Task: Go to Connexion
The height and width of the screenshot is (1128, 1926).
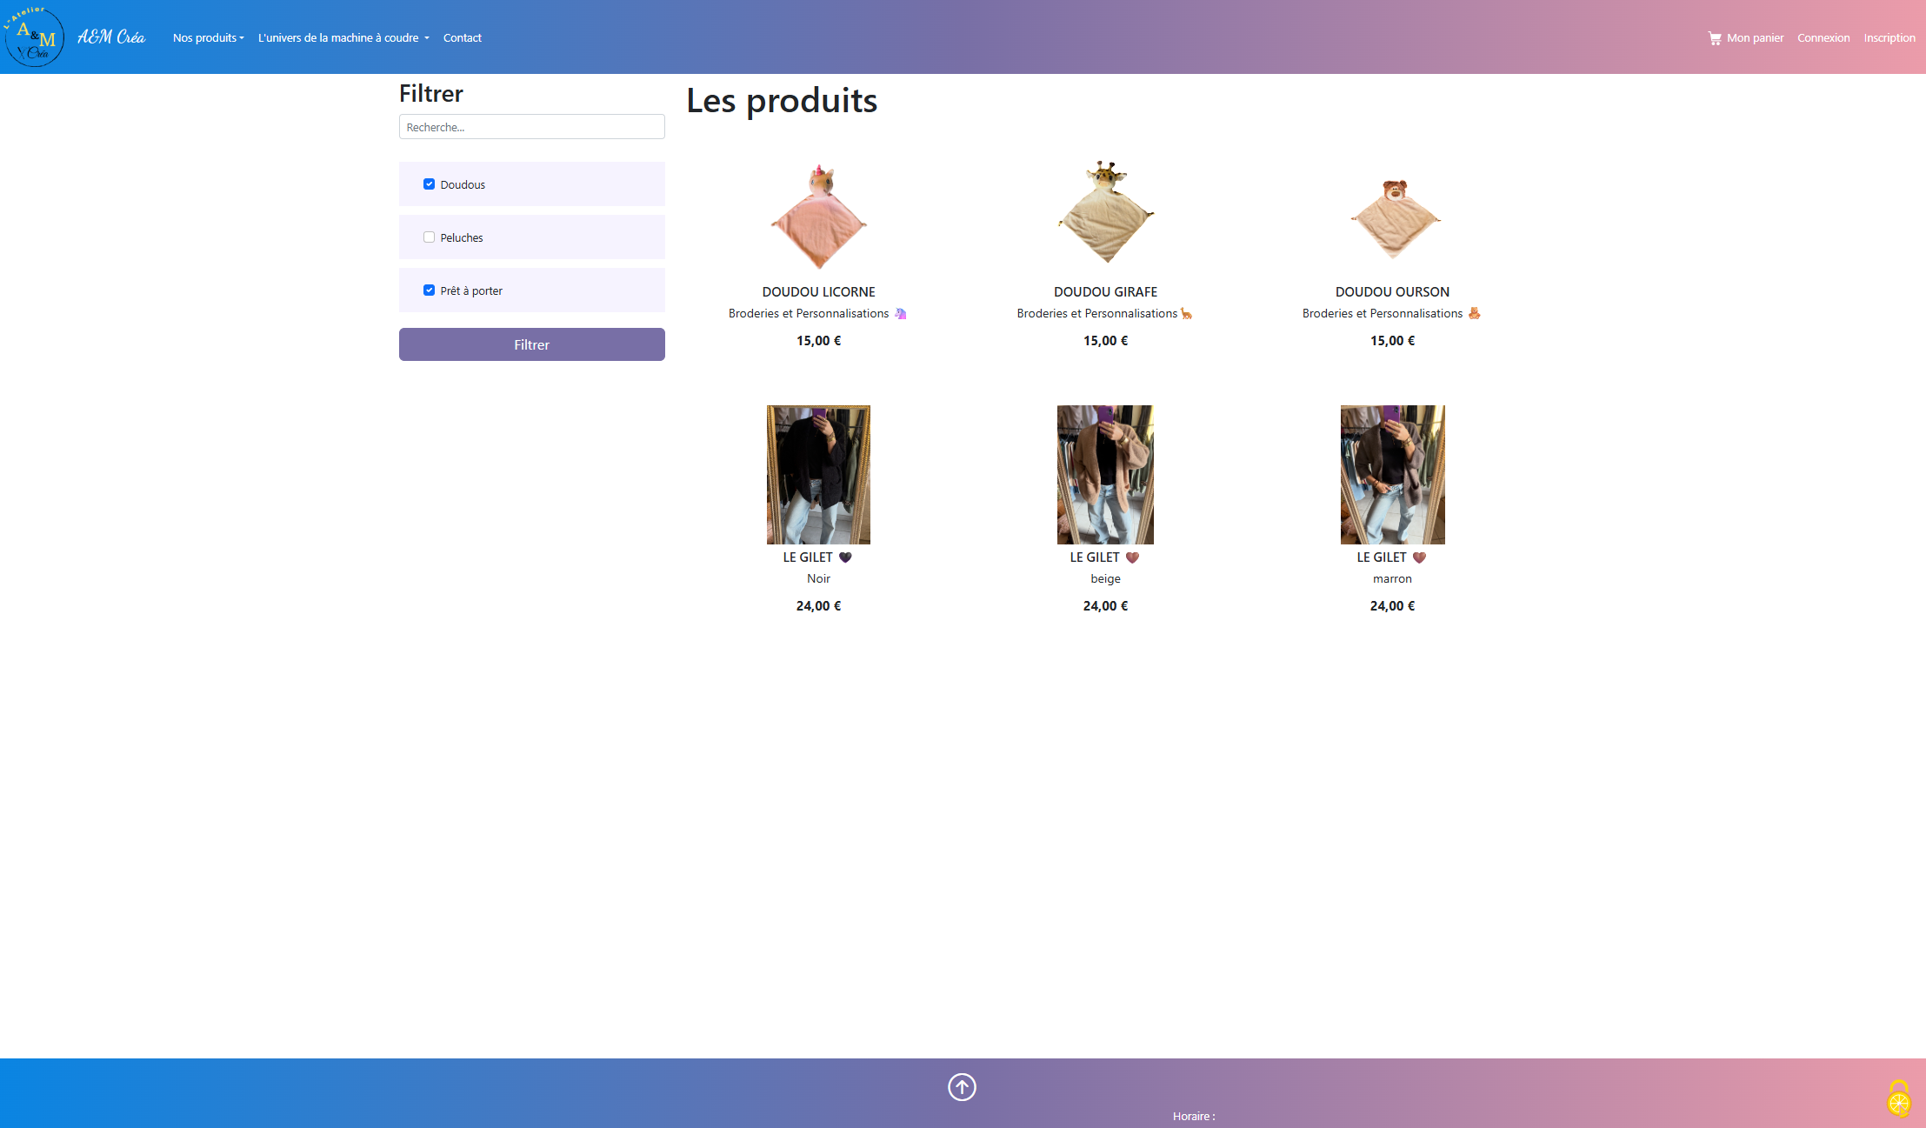Action: [1823, 38]
